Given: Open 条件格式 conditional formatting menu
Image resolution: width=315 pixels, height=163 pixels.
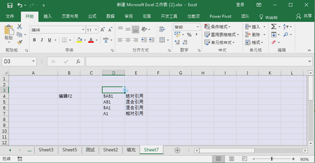Looking at the screenshot, I should tap(218, 27).
